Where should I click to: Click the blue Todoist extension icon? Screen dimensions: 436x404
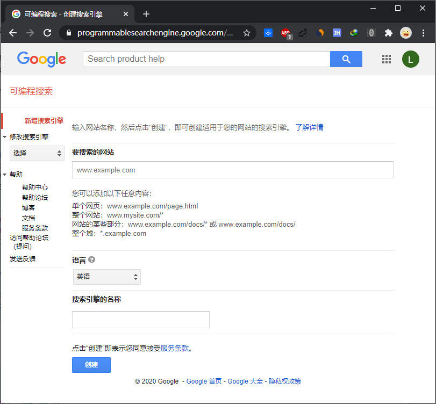pos(268,33)
